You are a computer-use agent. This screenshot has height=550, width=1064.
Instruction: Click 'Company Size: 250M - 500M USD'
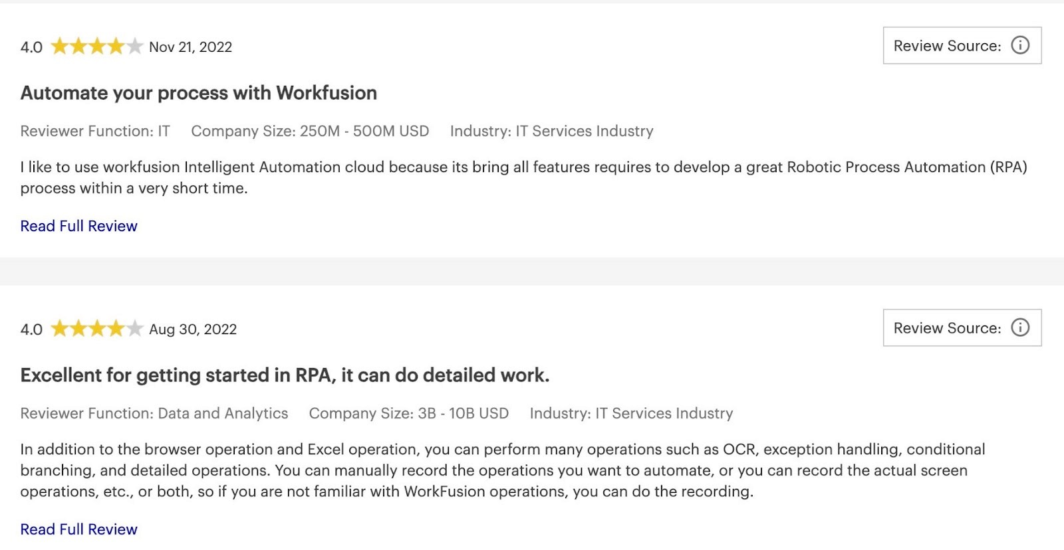click(310, 131)
